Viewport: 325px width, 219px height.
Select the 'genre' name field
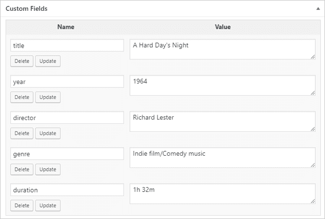coord(67,154)
